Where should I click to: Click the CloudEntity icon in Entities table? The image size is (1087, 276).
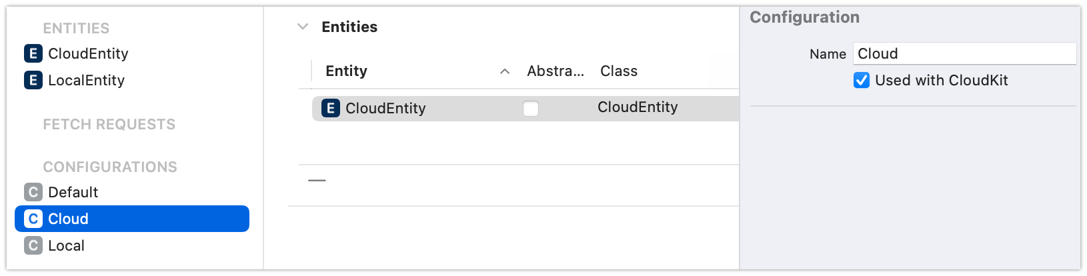(x=331, y=108)
